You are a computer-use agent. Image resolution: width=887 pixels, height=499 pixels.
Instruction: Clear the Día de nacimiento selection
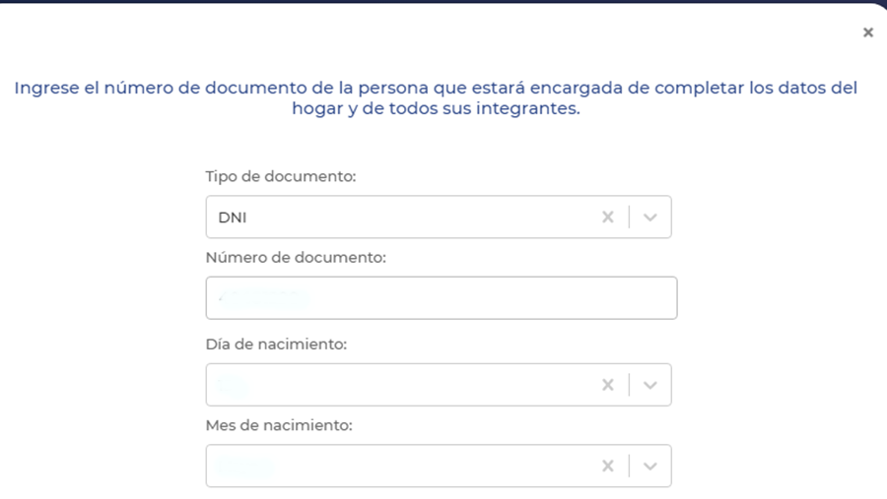click(608, 385)
